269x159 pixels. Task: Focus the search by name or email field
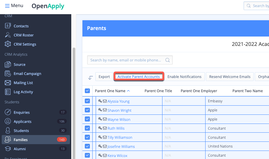126,60
